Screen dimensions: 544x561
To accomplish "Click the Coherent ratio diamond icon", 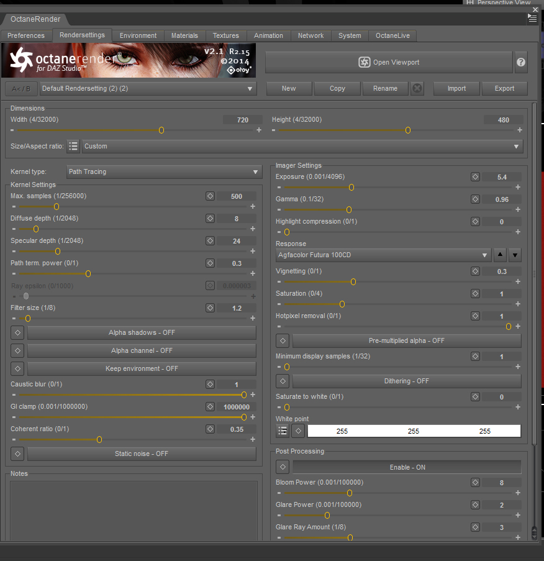I will point(210,429).
